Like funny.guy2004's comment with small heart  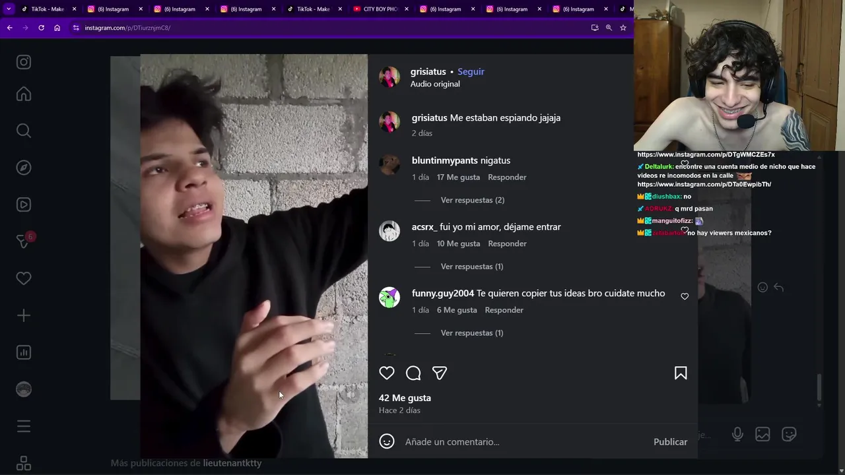point(685,296)
